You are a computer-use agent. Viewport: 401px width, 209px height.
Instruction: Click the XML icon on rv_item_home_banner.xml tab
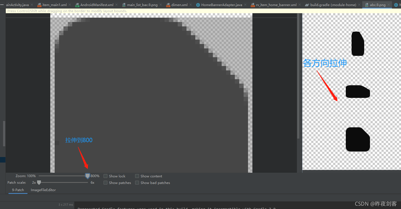(253, 5)
